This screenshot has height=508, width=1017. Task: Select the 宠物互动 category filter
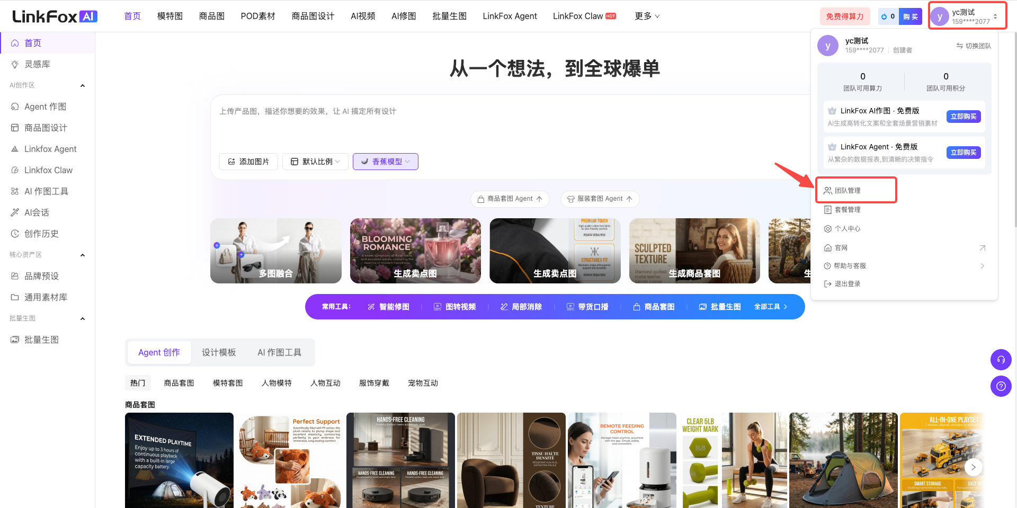click(x=423, y=383)
